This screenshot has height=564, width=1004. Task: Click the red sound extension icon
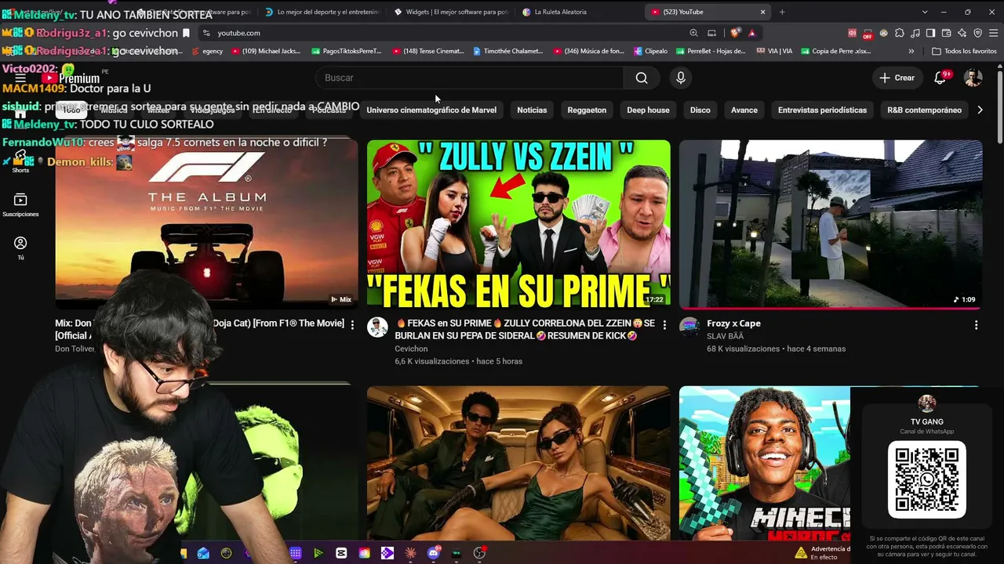point(852,33)
